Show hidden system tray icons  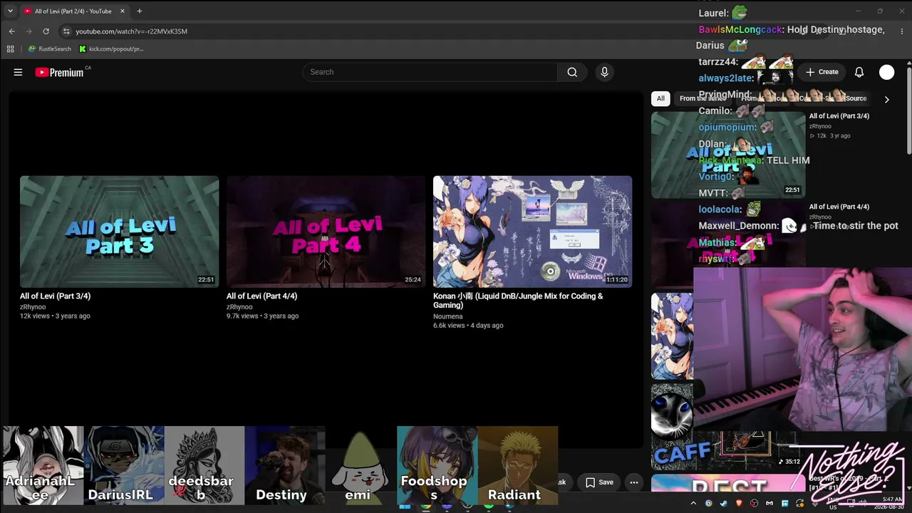click(x=694, y=503)
